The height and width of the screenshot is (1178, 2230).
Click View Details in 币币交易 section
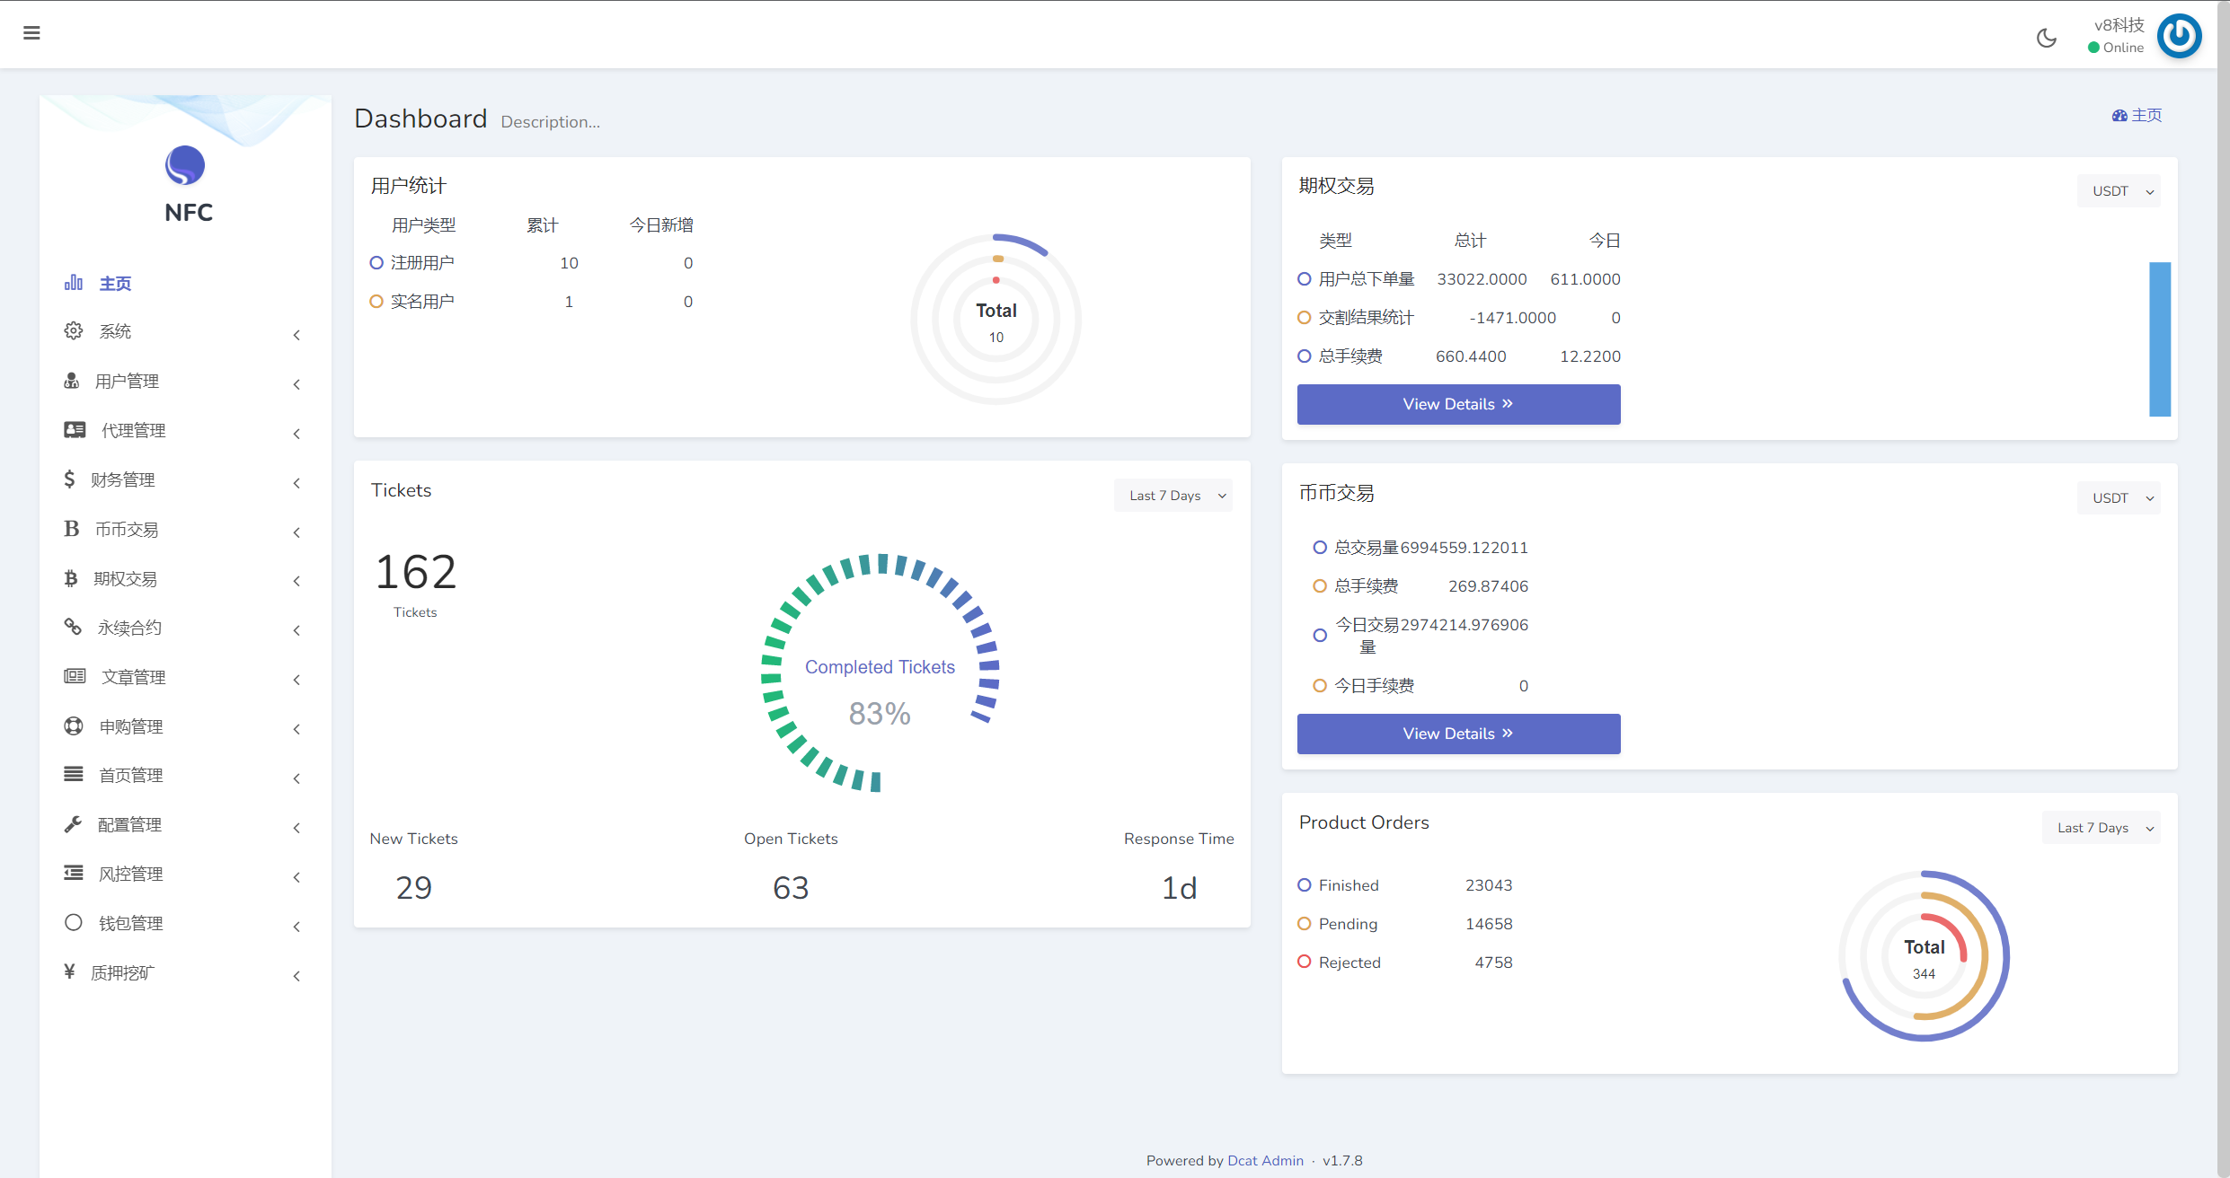click(1457, 734)
